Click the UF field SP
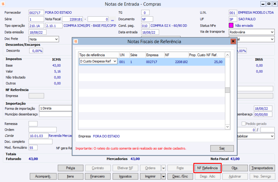 233,19
